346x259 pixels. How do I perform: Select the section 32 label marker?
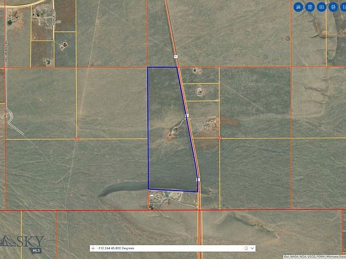pyautogui.click(x=76, y=139)
